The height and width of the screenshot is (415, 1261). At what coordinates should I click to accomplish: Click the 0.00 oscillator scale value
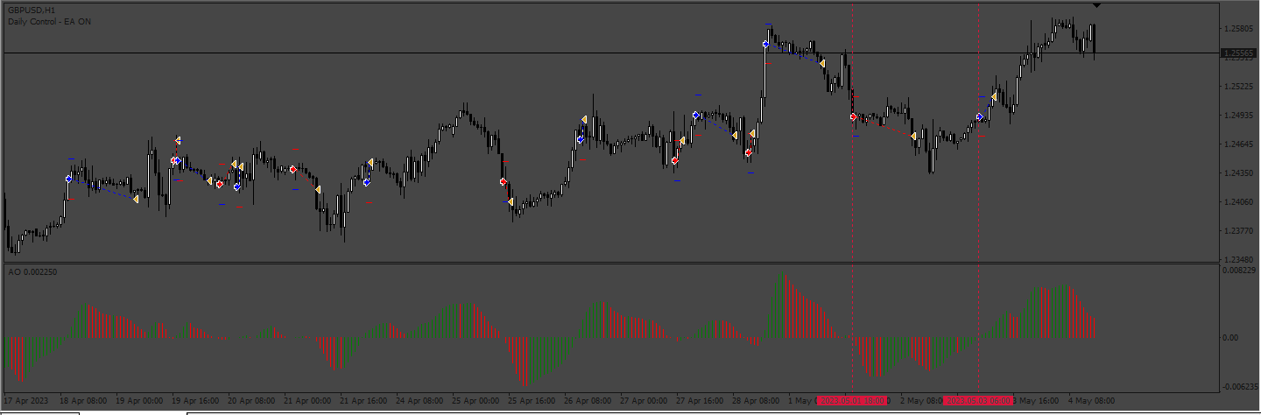pyautogui.click(x=1230, y=337)
